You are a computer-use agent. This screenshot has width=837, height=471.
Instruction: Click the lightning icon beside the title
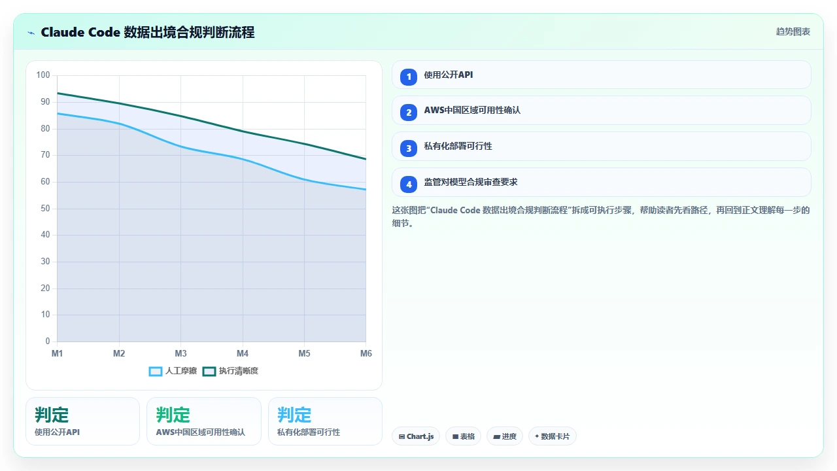tap(31, 32)
